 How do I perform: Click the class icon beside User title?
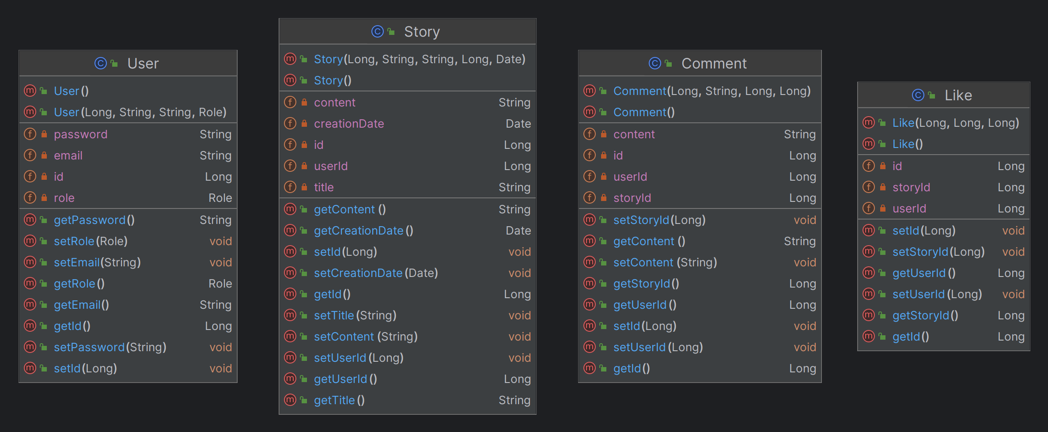click(x=101, y=64)
